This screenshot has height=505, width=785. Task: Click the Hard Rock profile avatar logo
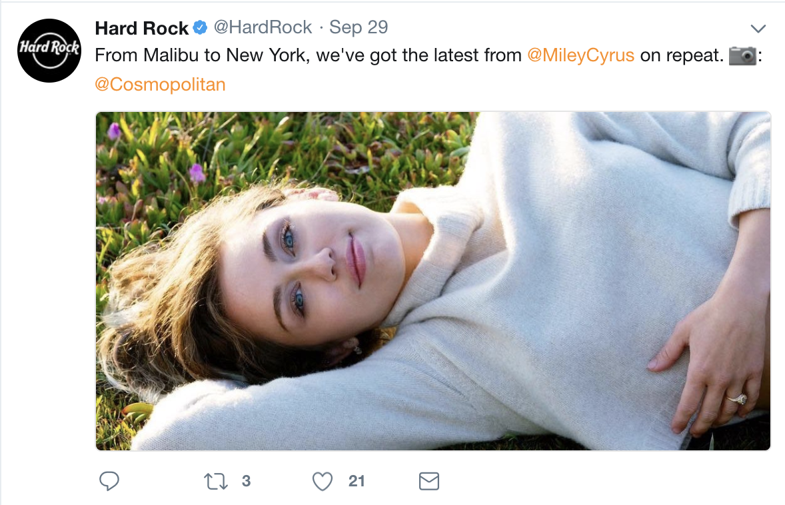click(49, 51)
